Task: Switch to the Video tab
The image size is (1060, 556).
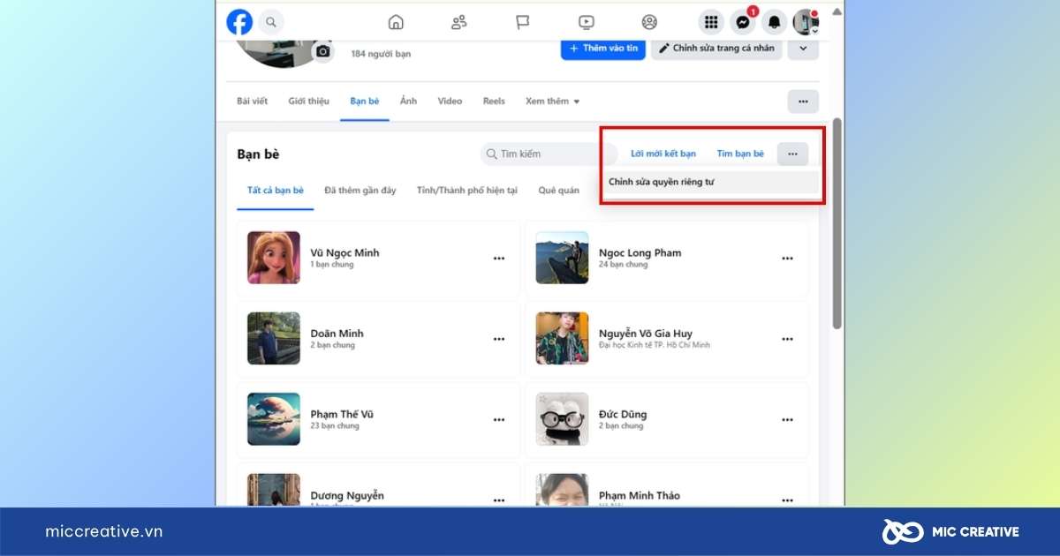Action: click(450, 101)
